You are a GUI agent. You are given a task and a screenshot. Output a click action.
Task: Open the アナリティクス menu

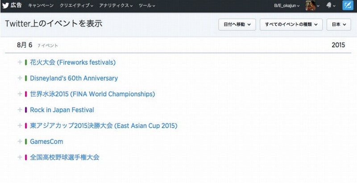[x=116, y=5]
